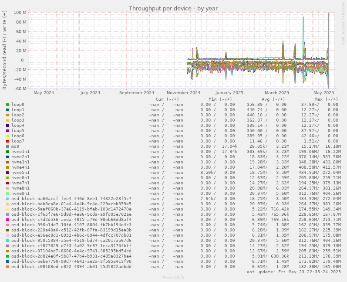Screen dimensions: 347x282
Task: Click the nvme9n1 light green legend swatch
Action: point(7,194)
